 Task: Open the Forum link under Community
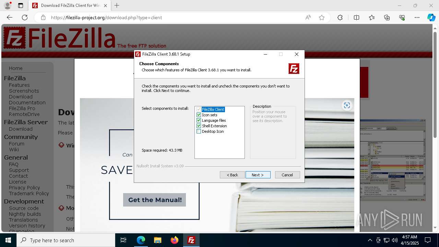[16, 144]
